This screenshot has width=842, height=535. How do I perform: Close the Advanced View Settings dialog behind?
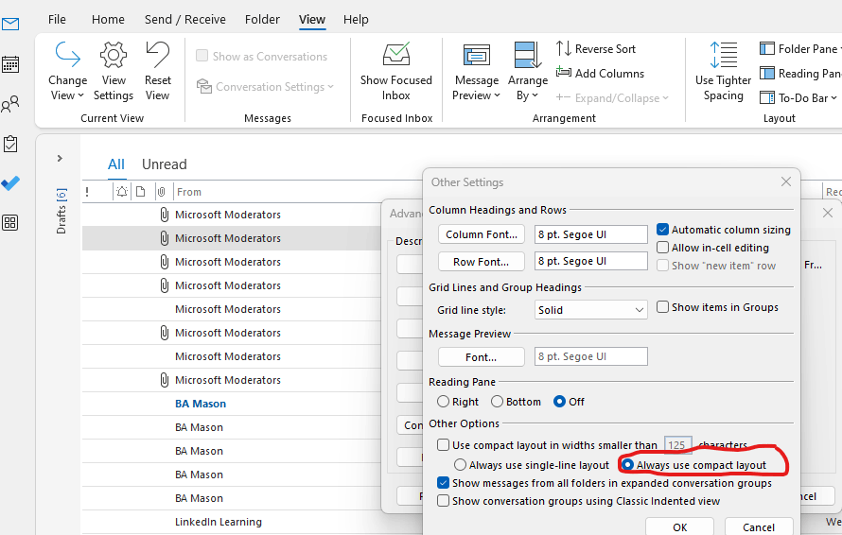pos(828,213)
